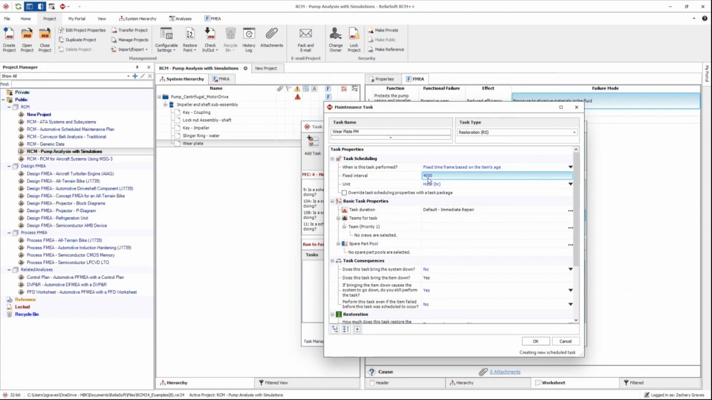Click the Fixed interval value field
Viewport: 712px width, 400px height.
coord(497,176)
